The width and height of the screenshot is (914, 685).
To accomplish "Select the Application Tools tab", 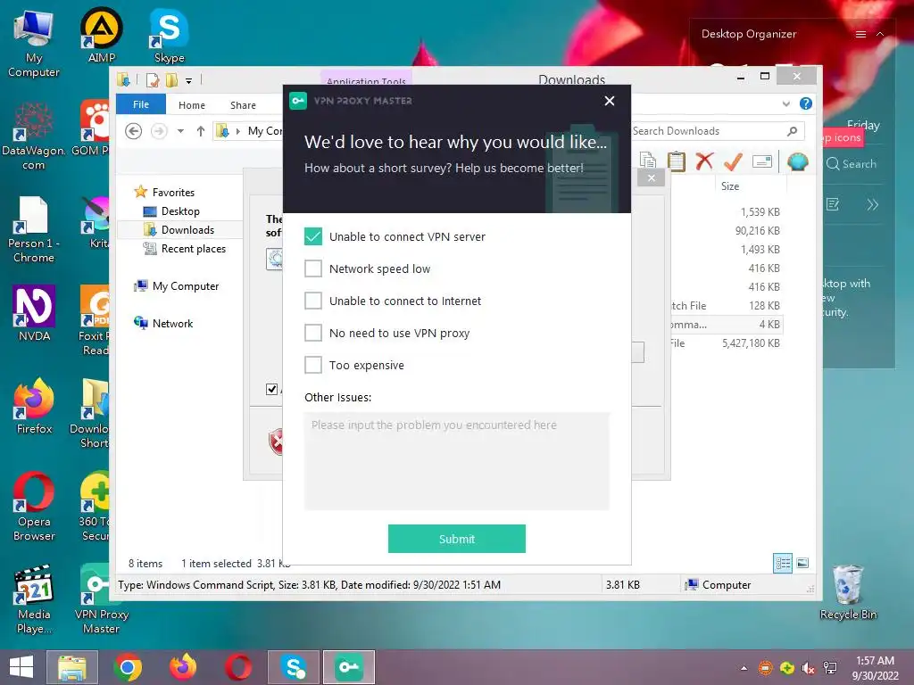I will tap(366, 79).
